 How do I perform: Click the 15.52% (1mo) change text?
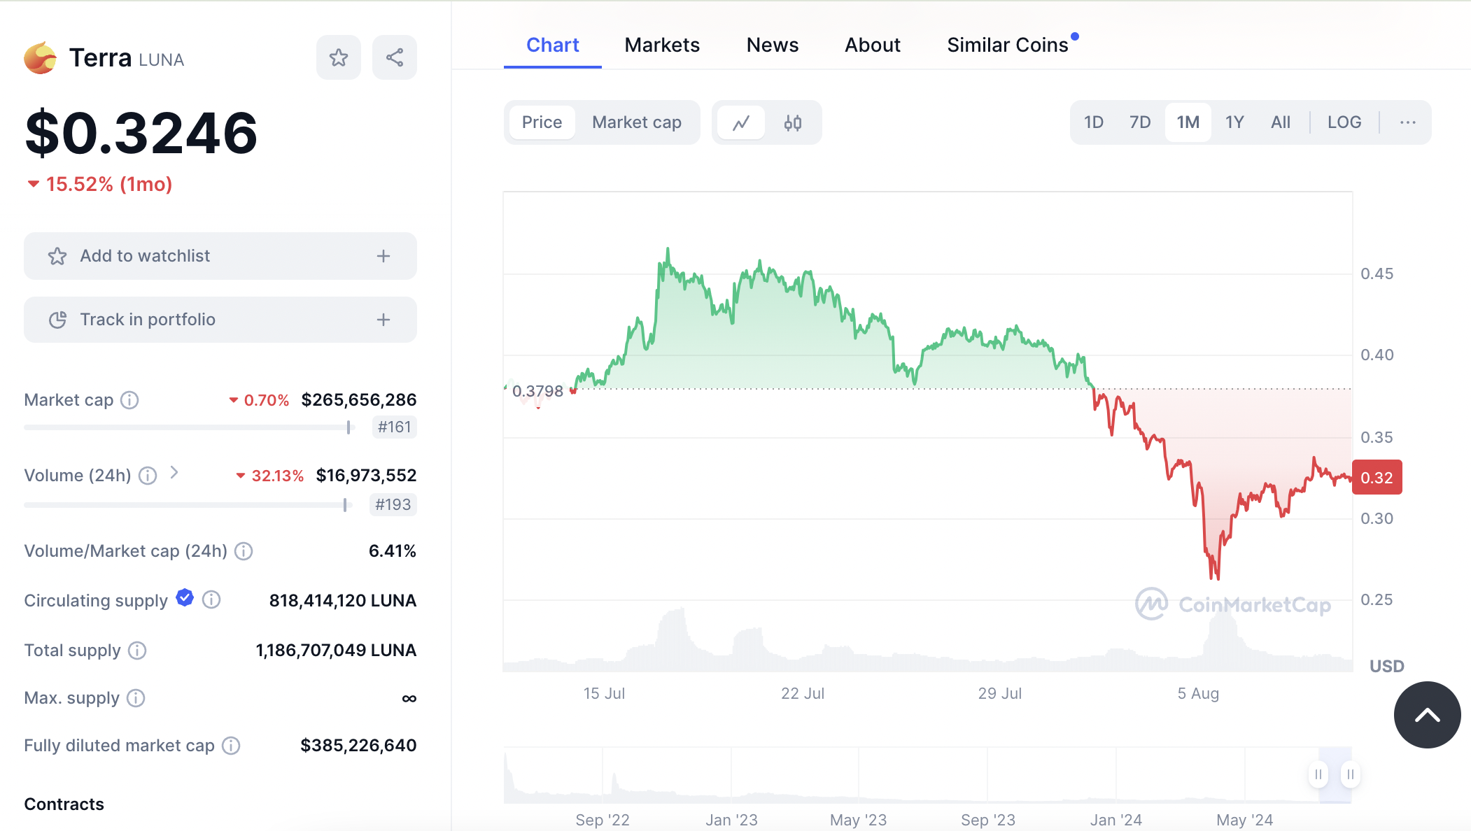tap(109, 184)
